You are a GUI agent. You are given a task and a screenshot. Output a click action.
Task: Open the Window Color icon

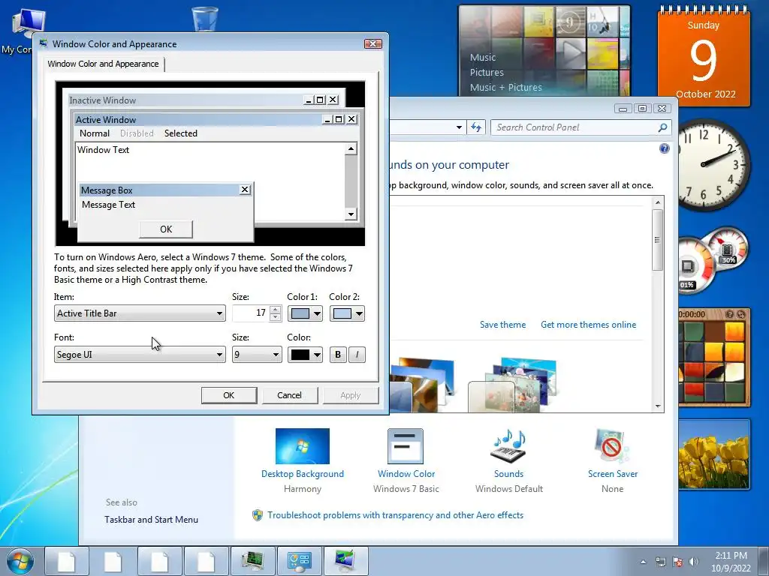(405, 445)
